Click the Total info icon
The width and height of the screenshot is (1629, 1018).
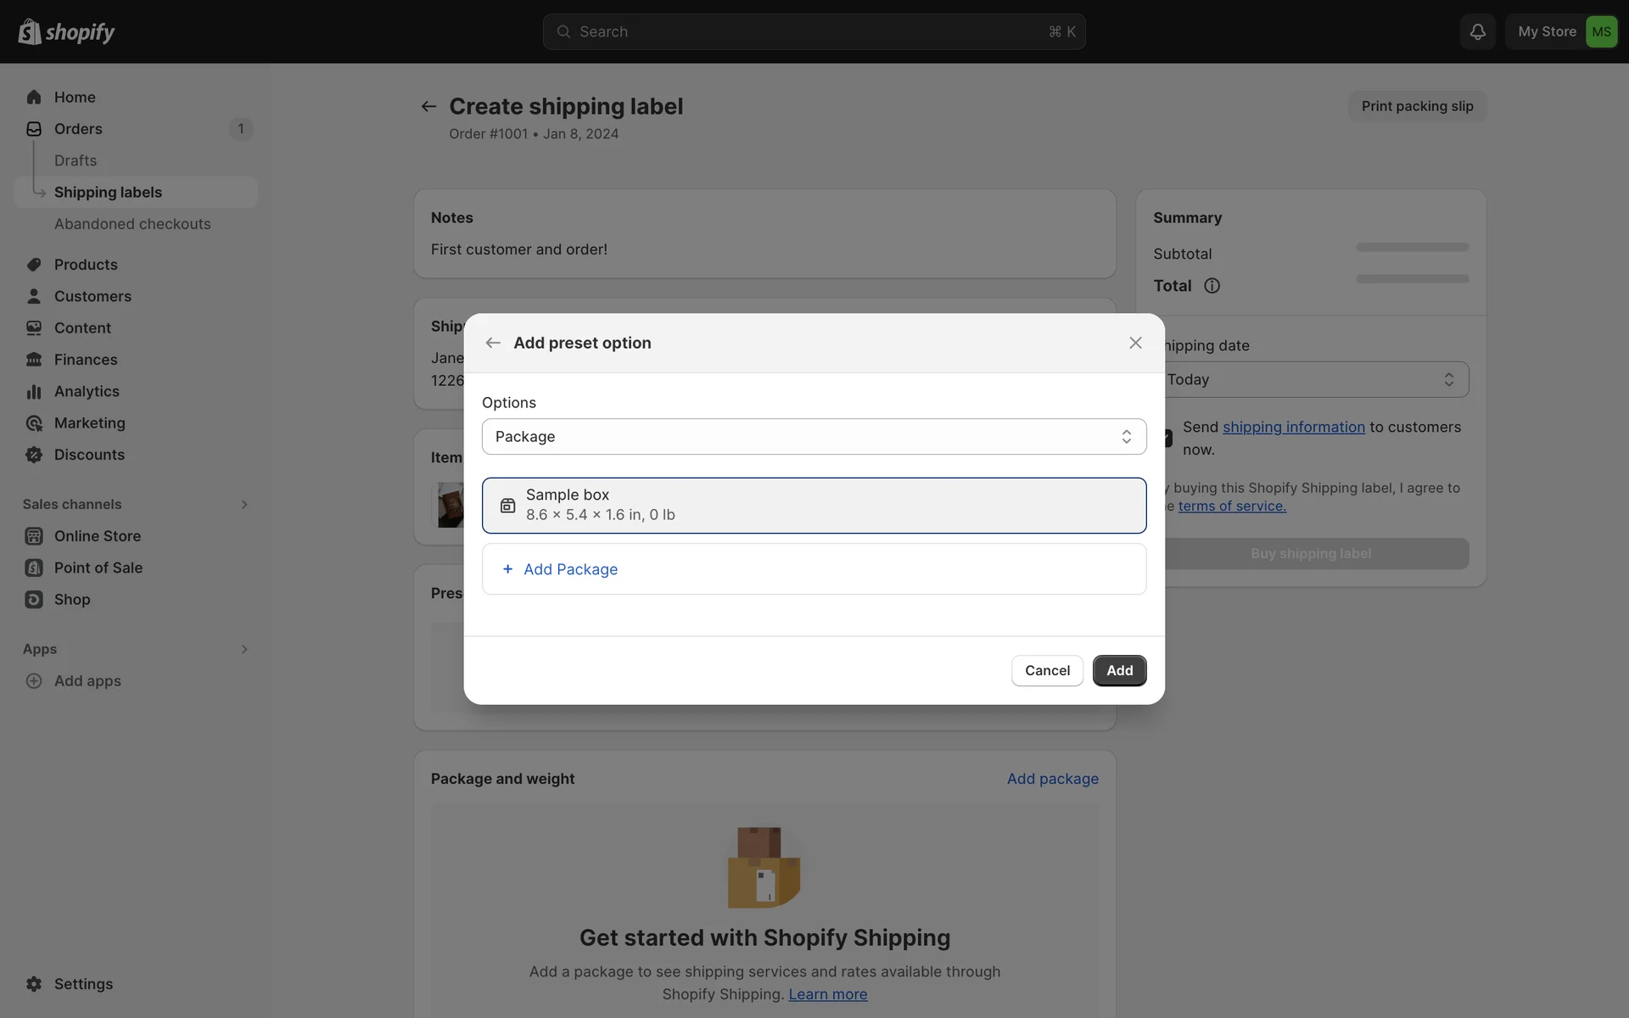pyautogui.click(x=1212, y=286)
